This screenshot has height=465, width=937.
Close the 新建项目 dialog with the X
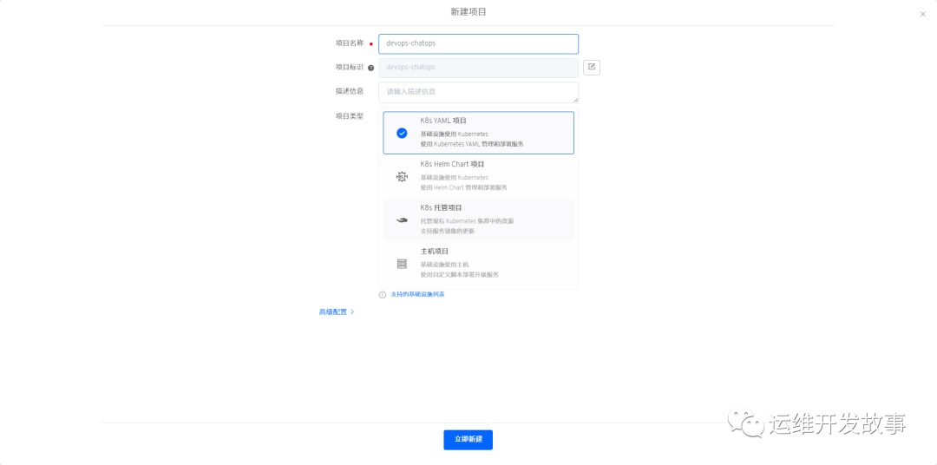click(922, 14)
